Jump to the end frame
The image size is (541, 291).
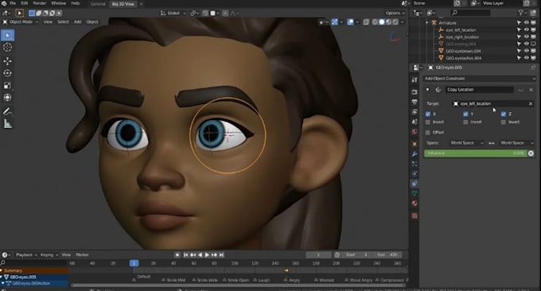coord(221,255)
